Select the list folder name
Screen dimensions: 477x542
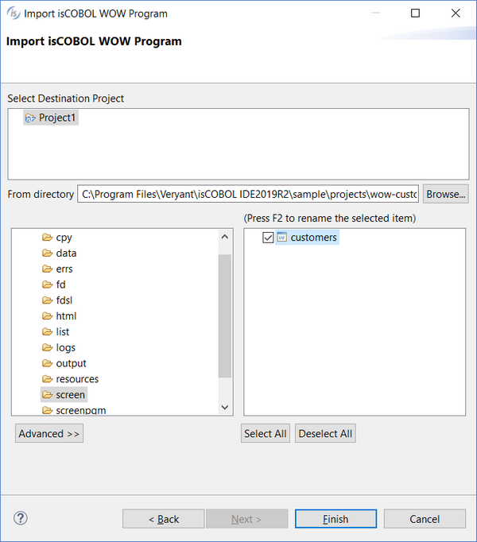click(x=63, y=332)
